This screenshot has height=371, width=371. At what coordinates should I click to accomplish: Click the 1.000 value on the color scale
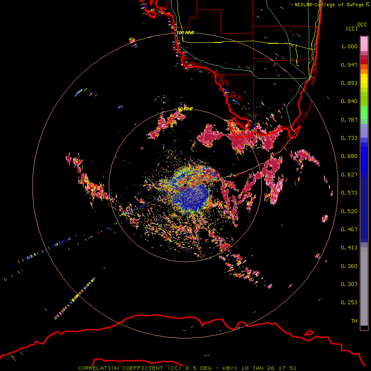[349, 46]
